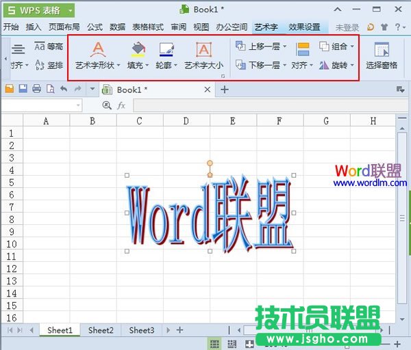Viewport: 411px width, 350px height.
Task: Click the text alignment lines icon
Action: [x=18, y=49]
